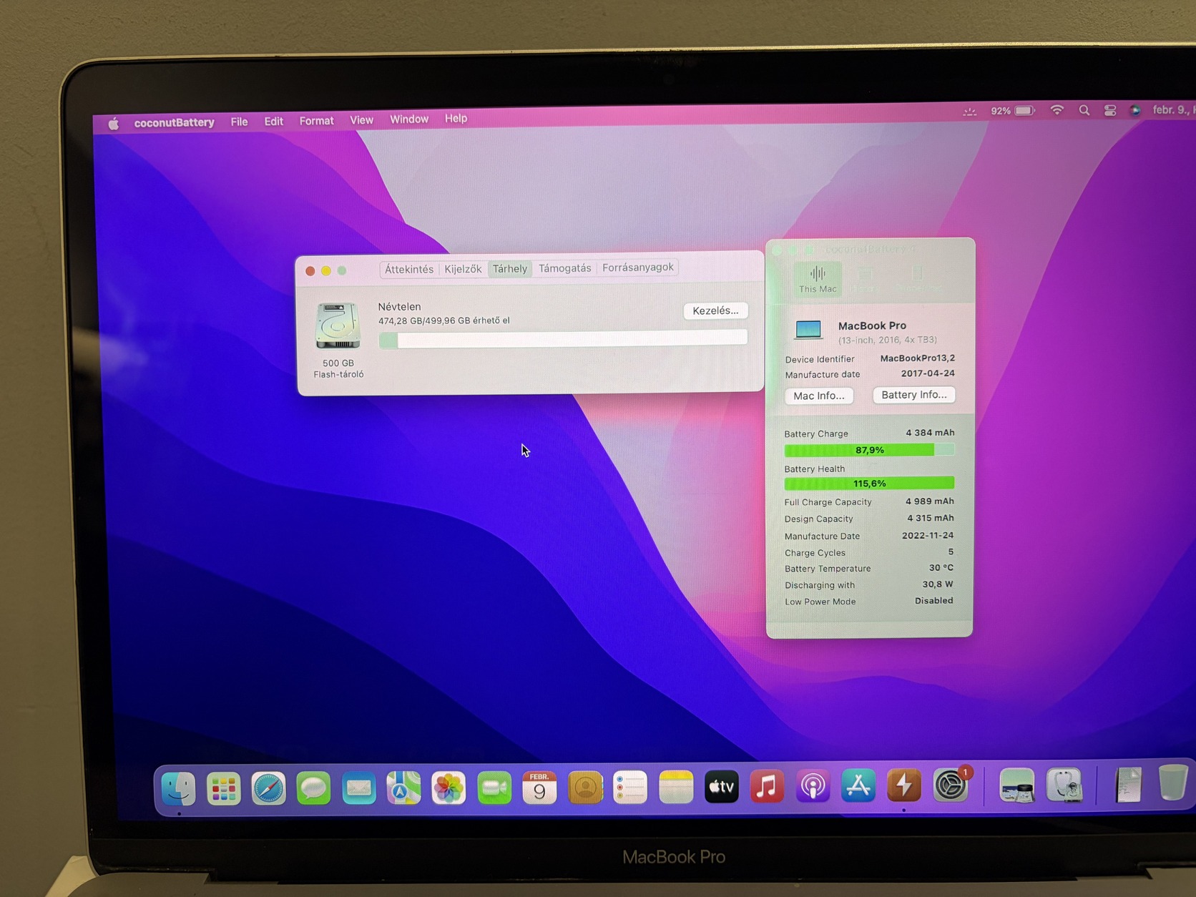Select This Mac tab in coconutBattery

[x=818, y=279]
